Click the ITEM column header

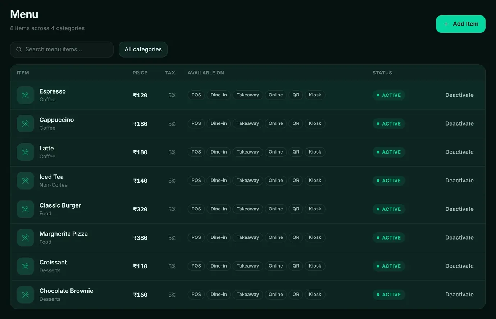[x=23, y=73]
